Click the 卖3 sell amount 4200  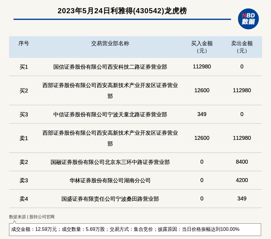pyautogui.click(x=242, y=180)
